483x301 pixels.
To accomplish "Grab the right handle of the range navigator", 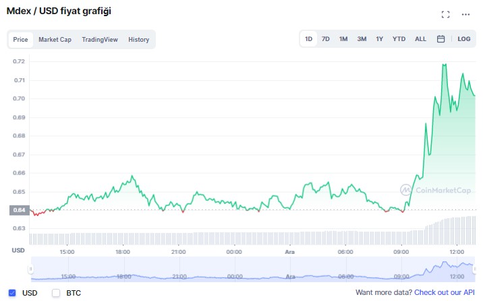I will point(475,269).
